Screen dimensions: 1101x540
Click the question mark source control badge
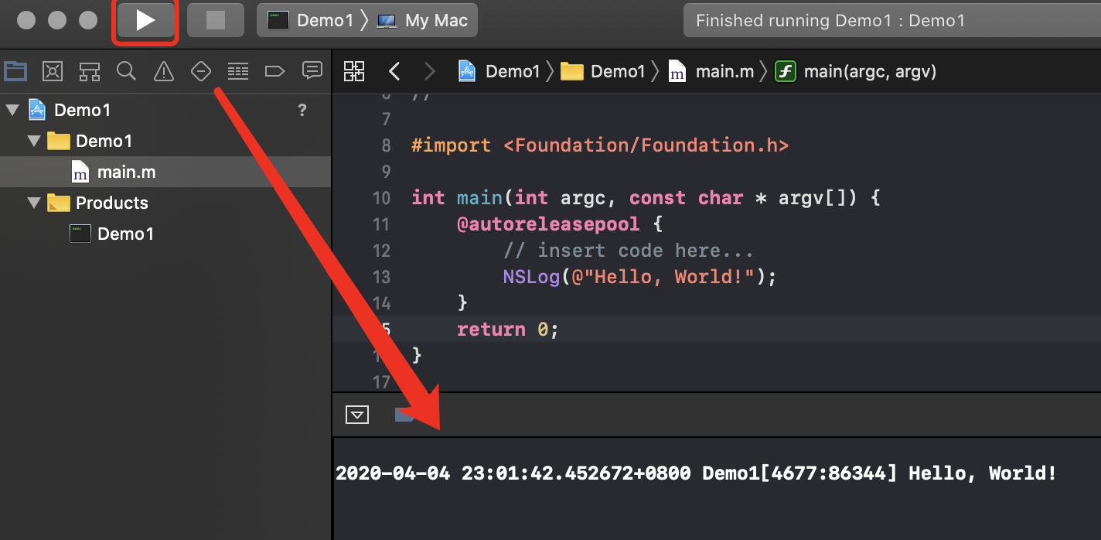pyautogui.click(x=302, y=110)
